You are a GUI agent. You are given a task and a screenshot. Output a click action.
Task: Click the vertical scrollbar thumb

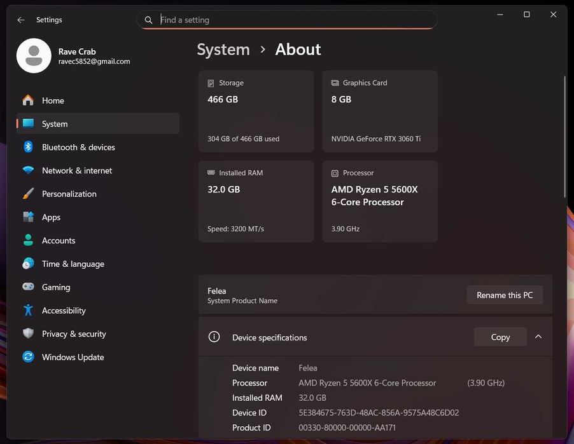(564, 137)
